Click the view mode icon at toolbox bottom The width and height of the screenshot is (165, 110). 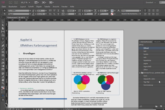[3, 100]
